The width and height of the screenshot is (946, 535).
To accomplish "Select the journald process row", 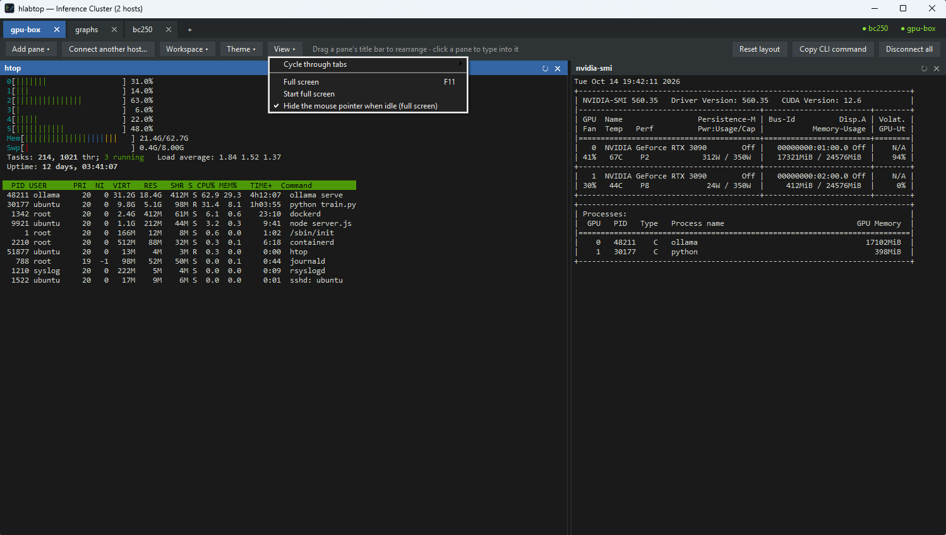I will [179, 261].
